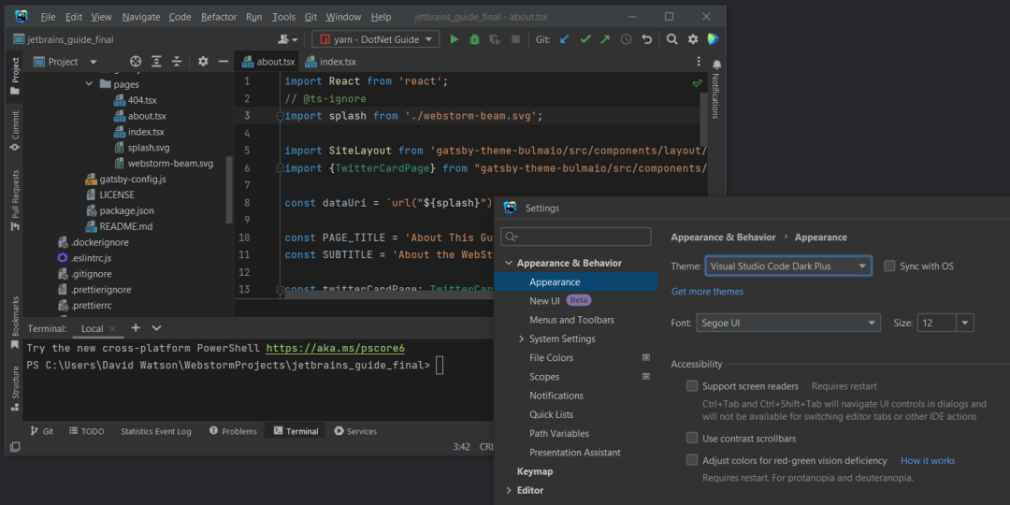The height and width of the screenshot is (505, 1010).
Task: Select Keymap in settings tree
Action: point(535,471)
